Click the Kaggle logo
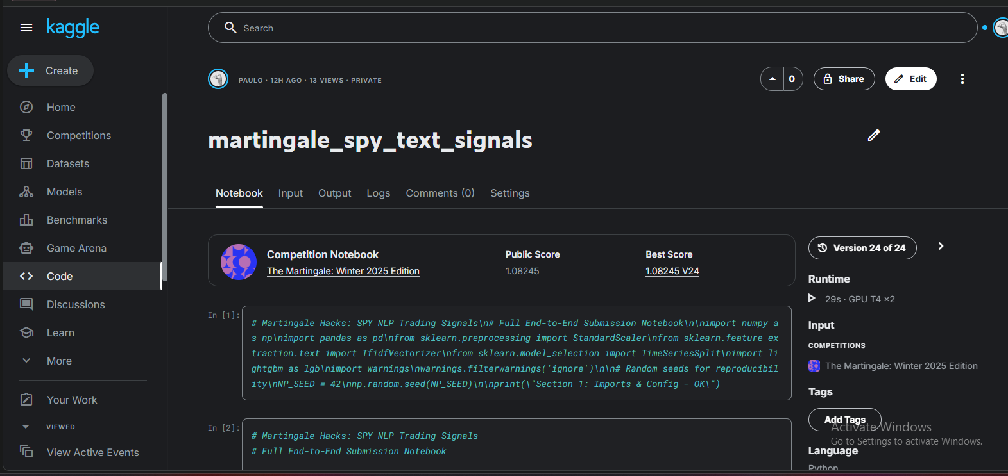 [73, 28]
